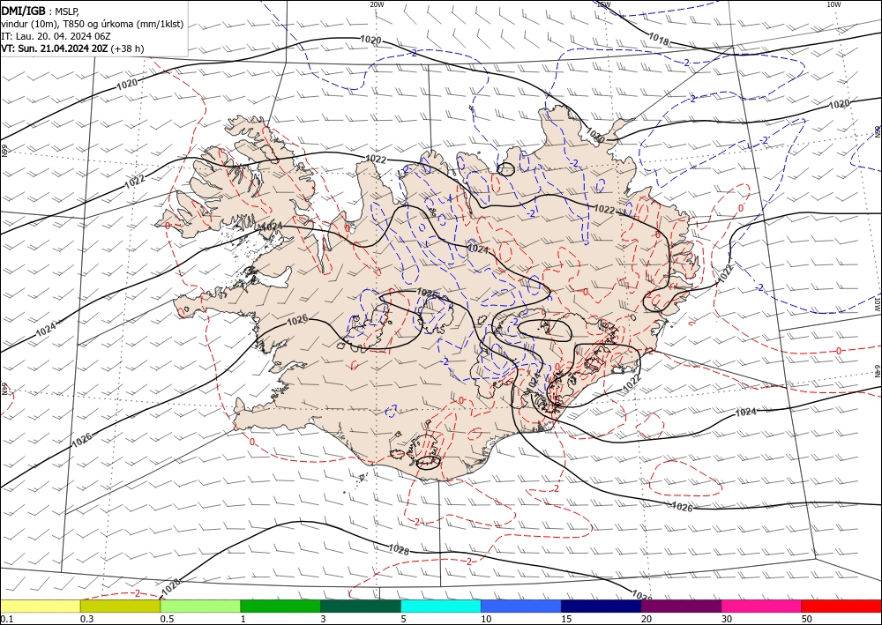The height and width of the screenshot is (625, 882).
Task: Click the 'vindur (10m), T850 og úrkoma' line
Action: (93, 24)
